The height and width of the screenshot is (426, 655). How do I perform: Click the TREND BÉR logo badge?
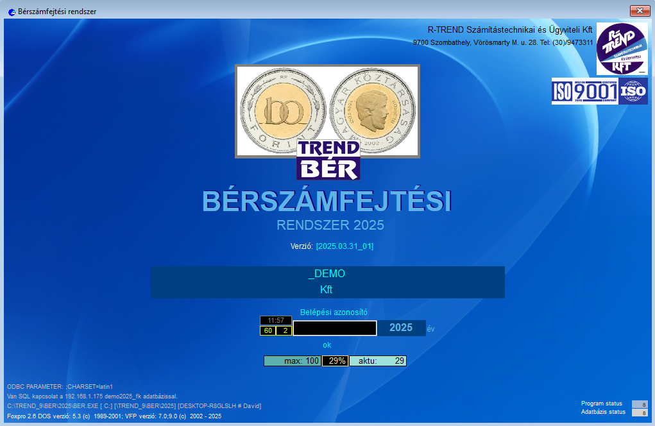point(328,160)
